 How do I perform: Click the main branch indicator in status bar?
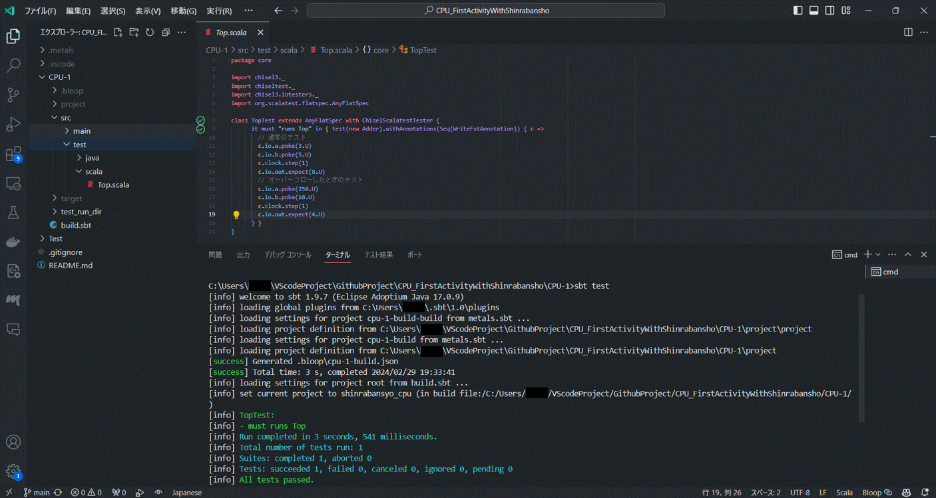pos(36,493)
